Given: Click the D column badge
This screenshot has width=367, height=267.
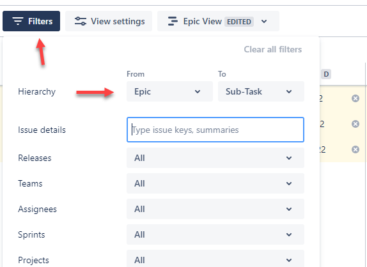Looking at the screenshot, I should pos(326,74).
